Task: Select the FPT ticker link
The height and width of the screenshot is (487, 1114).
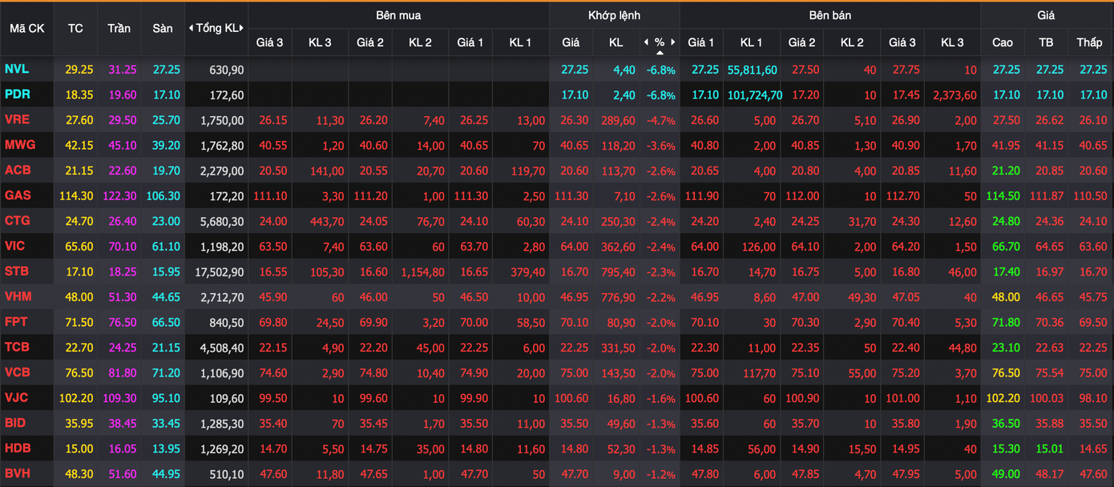Action: point(17,322)
